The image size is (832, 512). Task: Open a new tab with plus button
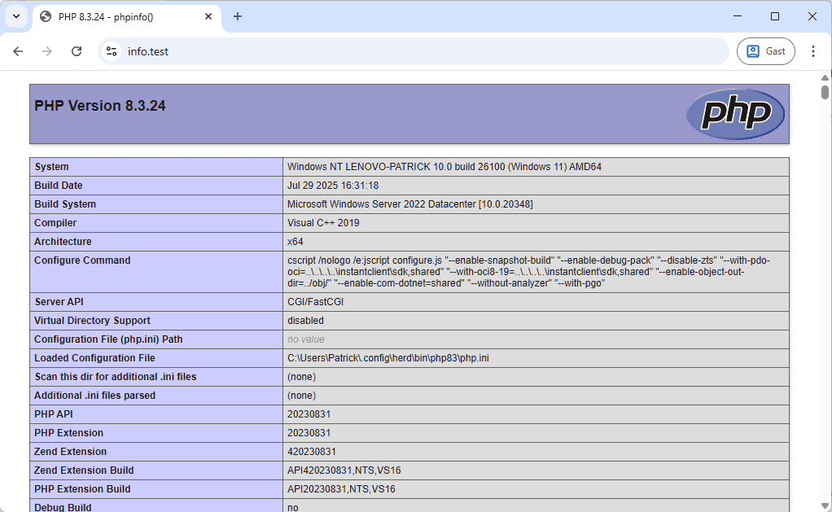[238, 16]
